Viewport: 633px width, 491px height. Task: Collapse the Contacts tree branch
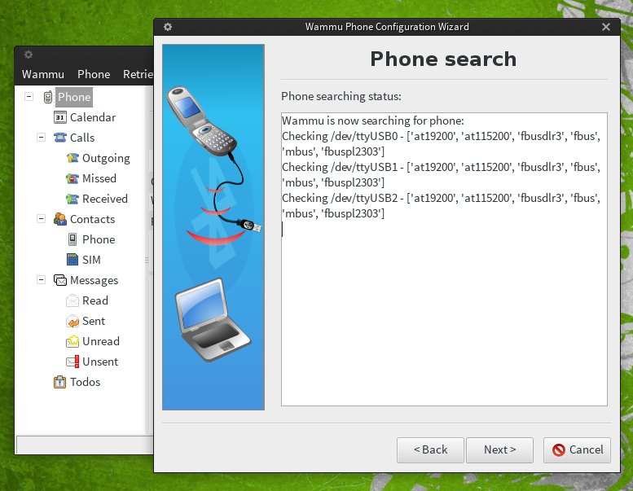tap(41, 219)
